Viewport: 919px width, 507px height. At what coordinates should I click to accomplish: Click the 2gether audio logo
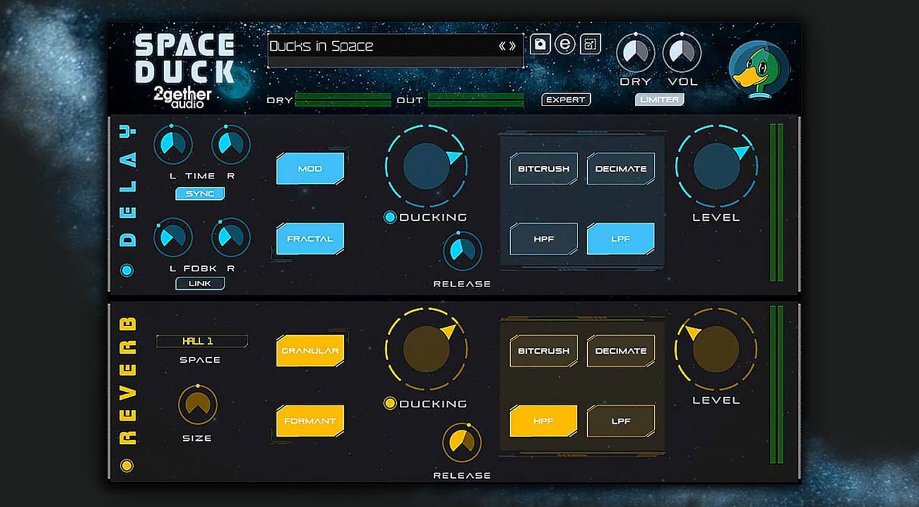(183, 97)
